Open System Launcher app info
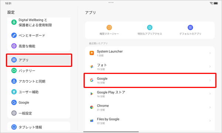The height and width of the screenshot is (133, 222). tap(150, 53)
